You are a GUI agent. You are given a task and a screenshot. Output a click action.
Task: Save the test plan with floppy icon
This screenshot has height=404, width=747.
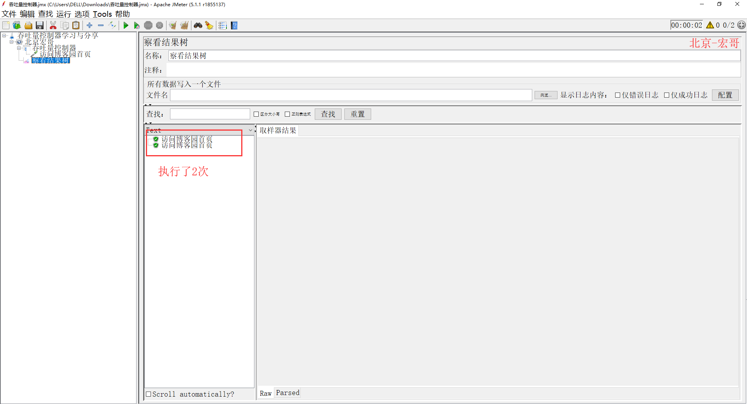click(x=39, y=25)
